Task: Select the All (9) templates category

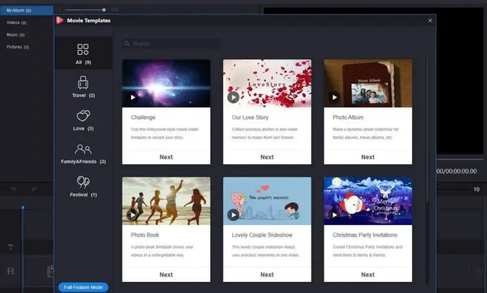Action: pos(83,54)
